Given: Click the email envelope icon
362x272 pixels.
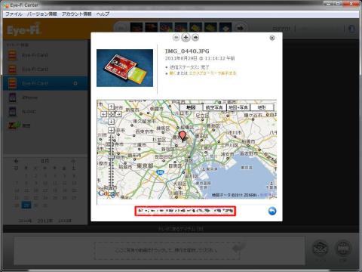Looking at the screenshot, I should (321, 249).
